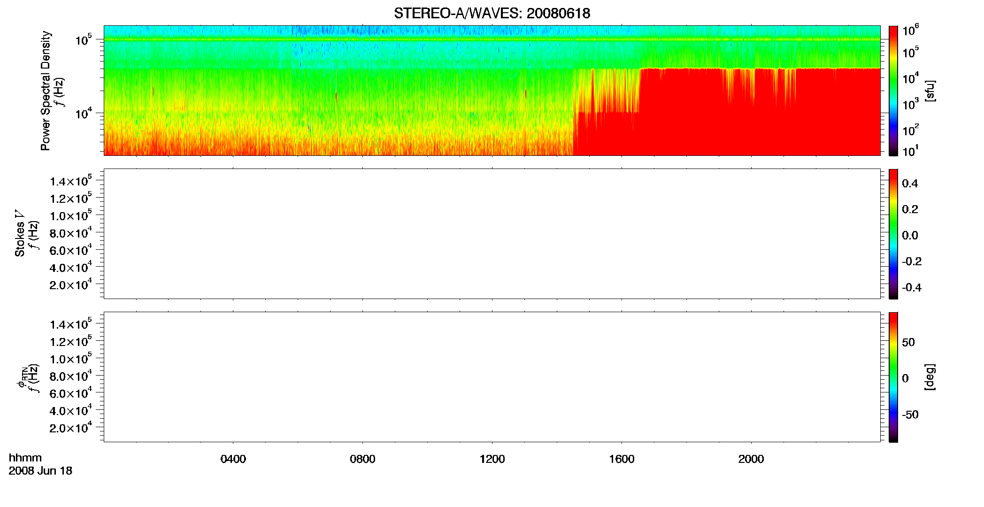The image size is (984, 507).
Task: Click the 1.0×10^5 tick in Stokes V panel
Action: [x=71, y=215]
